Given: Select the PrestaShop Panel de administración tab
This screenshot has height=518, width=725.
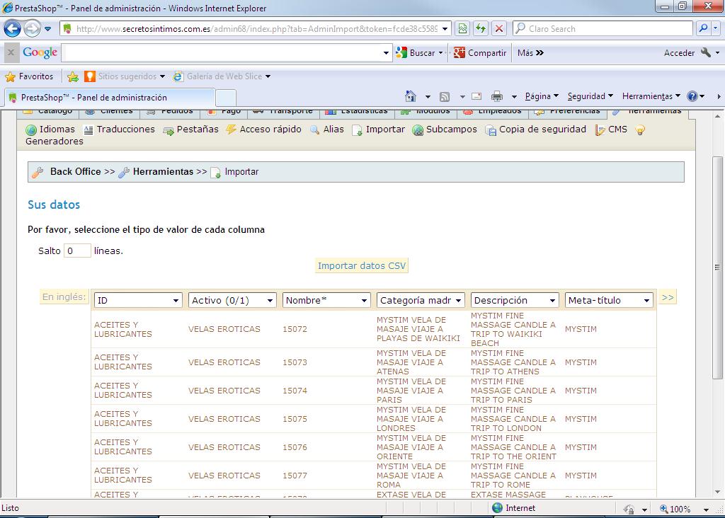Looking at the screenshot, I should tap(110, 98).
